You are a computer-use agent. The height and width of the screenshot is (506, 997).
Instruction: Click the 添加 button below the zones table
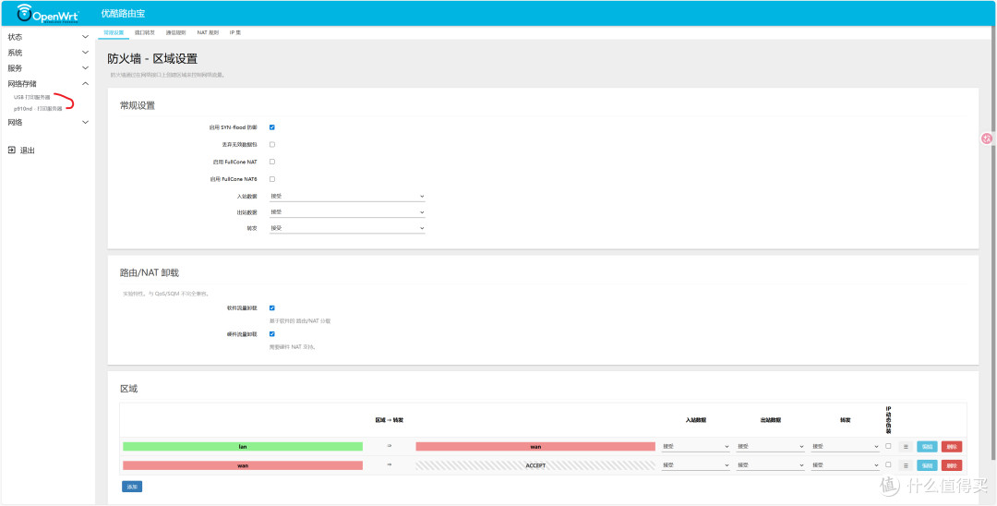pyautogui.click(x=132, y=487)
